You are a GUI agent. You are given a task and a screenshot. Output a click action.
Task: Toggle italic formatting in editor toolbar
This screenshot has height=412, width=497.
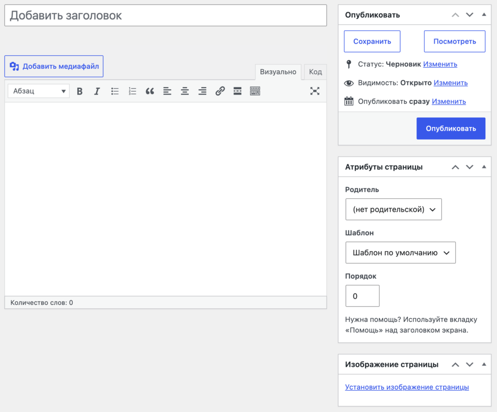coord(97,92)
